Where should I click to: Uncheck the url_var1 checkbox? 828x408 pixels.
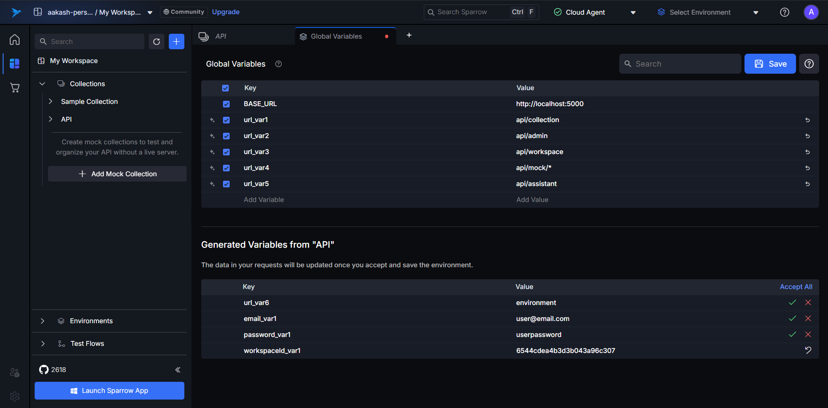(227, 120)
